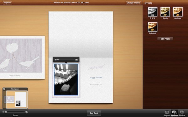This screenshot has height=117, width=188.
Task: Revert to the Original effect thumbnail
Action: coord(153,27)
